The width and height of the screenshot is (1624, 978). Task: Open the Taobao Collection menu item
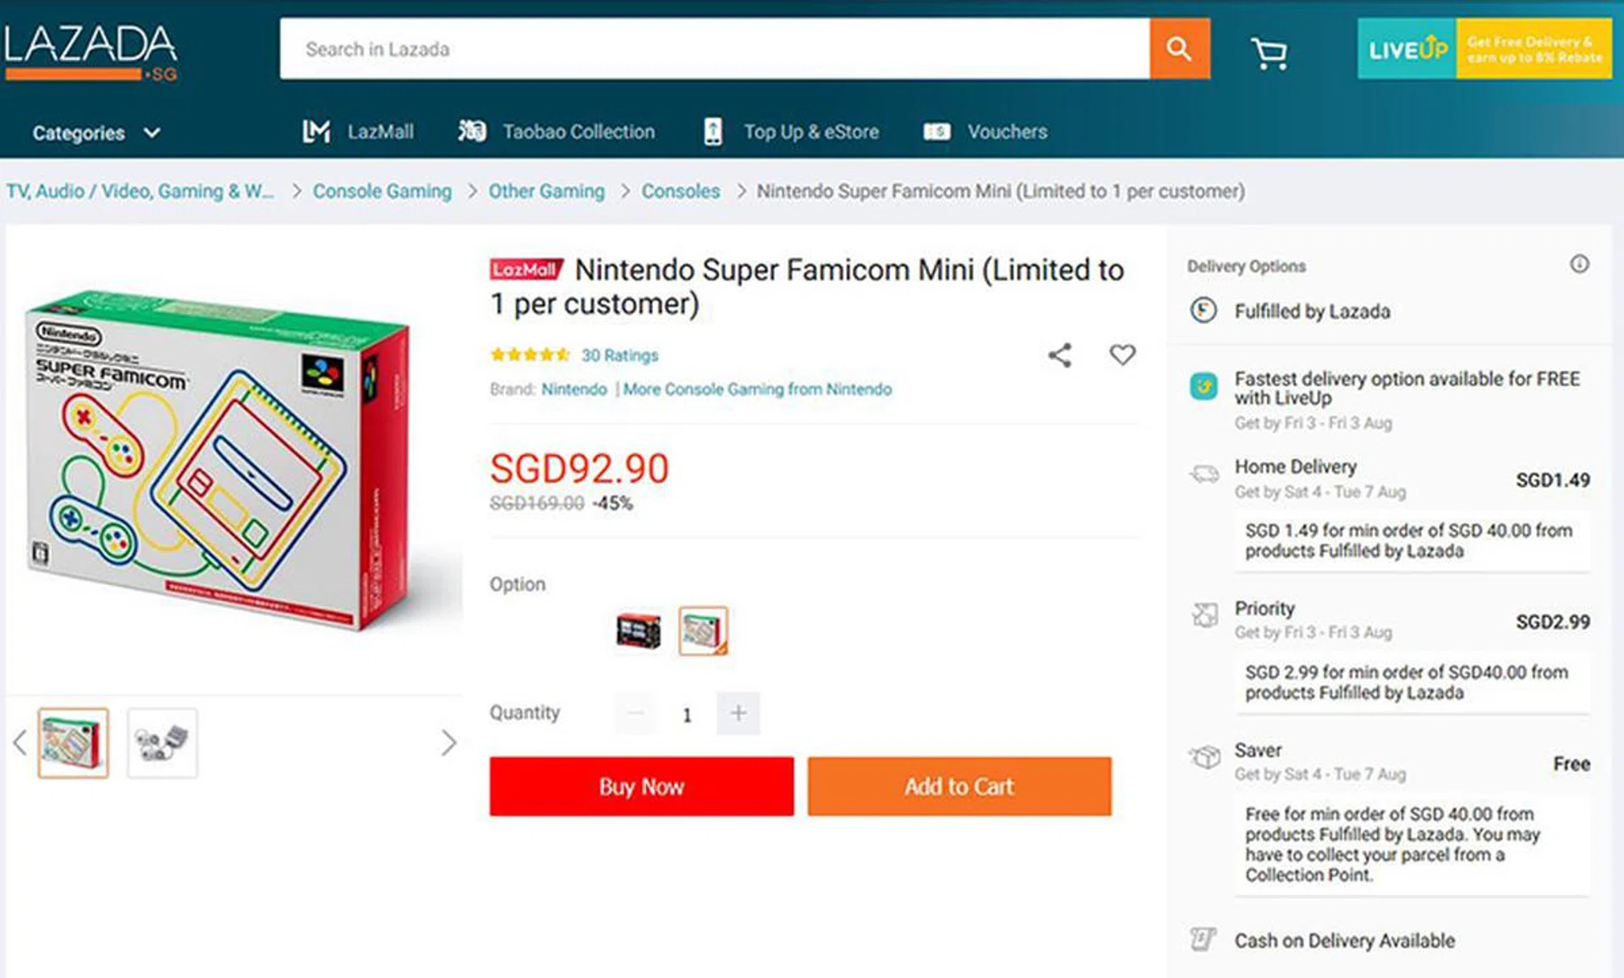pyautogui.click(x=557, y=132)
